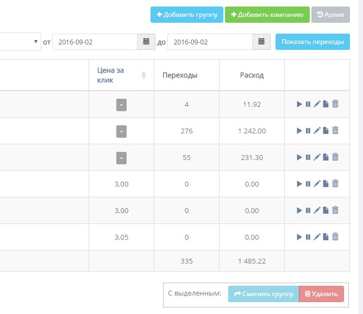Click trash icon in the 11.92 expense row
Viewport: 363px width, 314px height.
[335, 104]
